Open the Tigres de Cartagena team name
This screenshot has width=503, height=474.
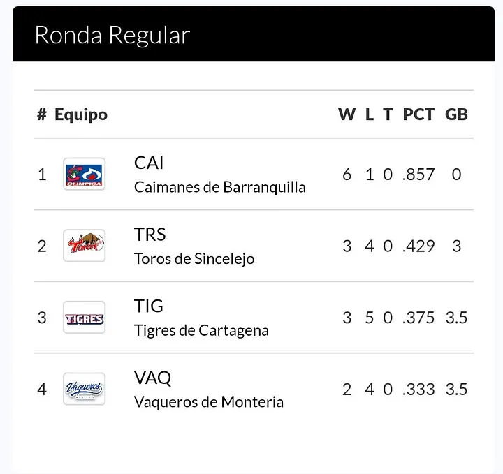pyautogui.click(x=201, y=330)
